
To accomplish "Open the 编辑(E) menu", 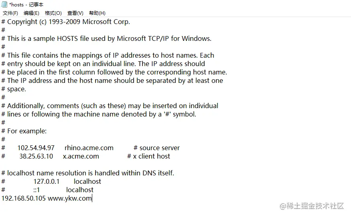I will (x=31, y=13).
